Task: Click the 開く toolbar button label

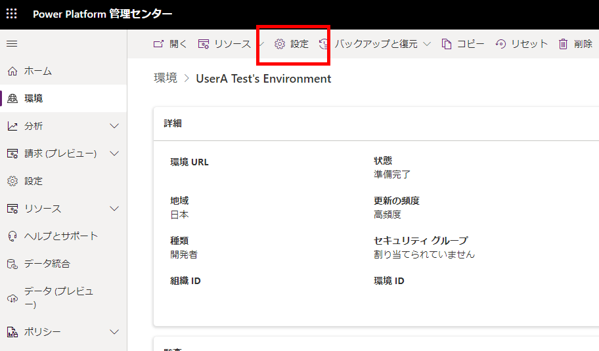Action: click(x=179, y=44)
